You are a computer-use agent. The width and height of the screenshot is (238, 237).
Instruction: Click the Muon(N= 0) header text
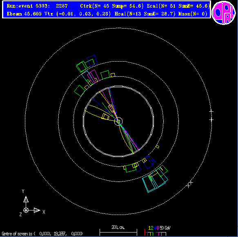pyautogui.click(x=193, y=14)
